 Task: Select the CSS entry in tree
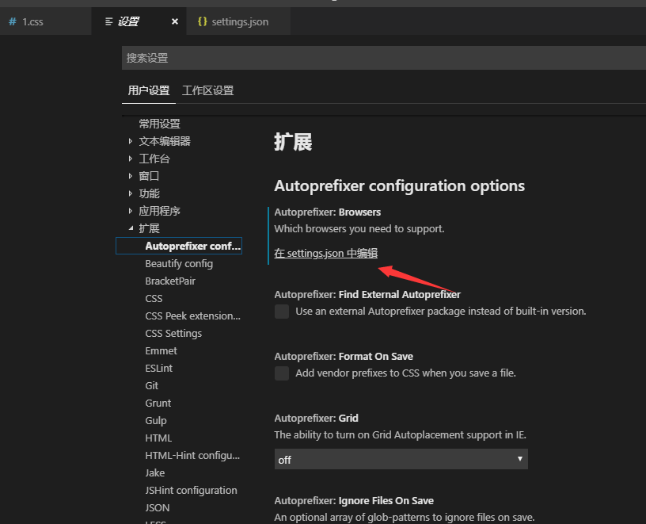tap(154, 298)
